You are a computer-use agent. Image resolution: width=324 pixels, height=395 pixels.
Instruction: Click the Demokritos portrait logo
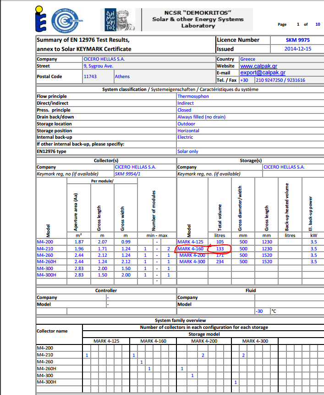pos(120,20)
